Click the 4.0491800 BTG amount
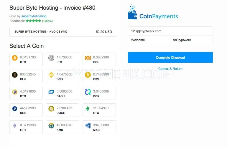The height and width of the screenshot is (148, 227). [28, 91]
